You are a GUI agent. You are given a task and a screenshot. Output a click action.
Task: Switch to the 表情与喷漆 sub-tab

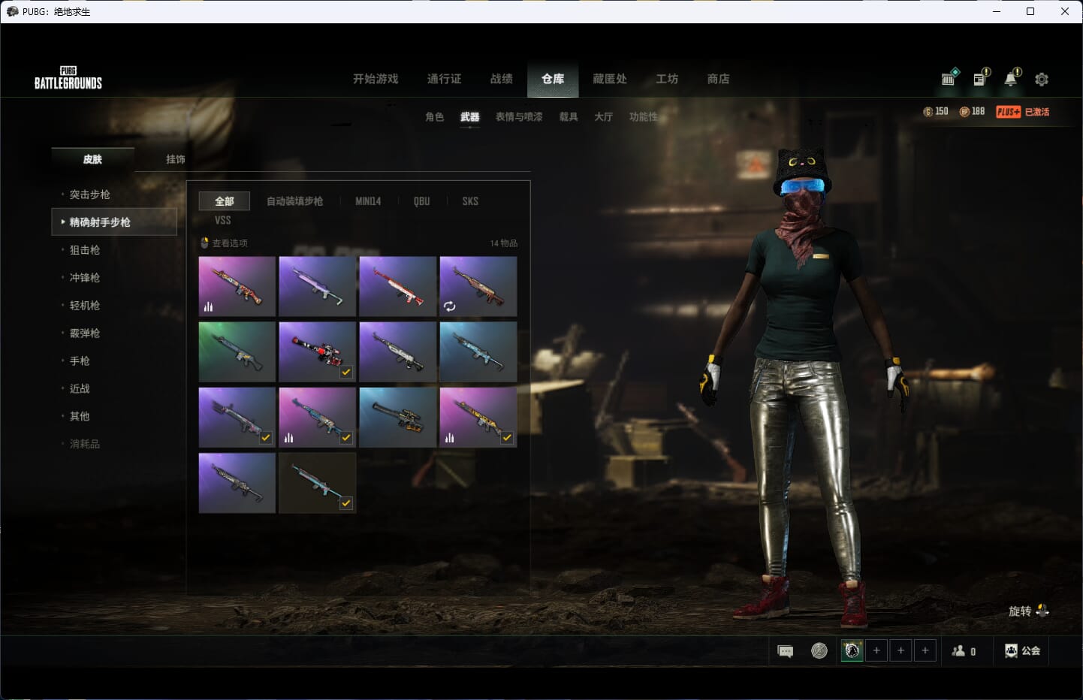coord(519,117)
